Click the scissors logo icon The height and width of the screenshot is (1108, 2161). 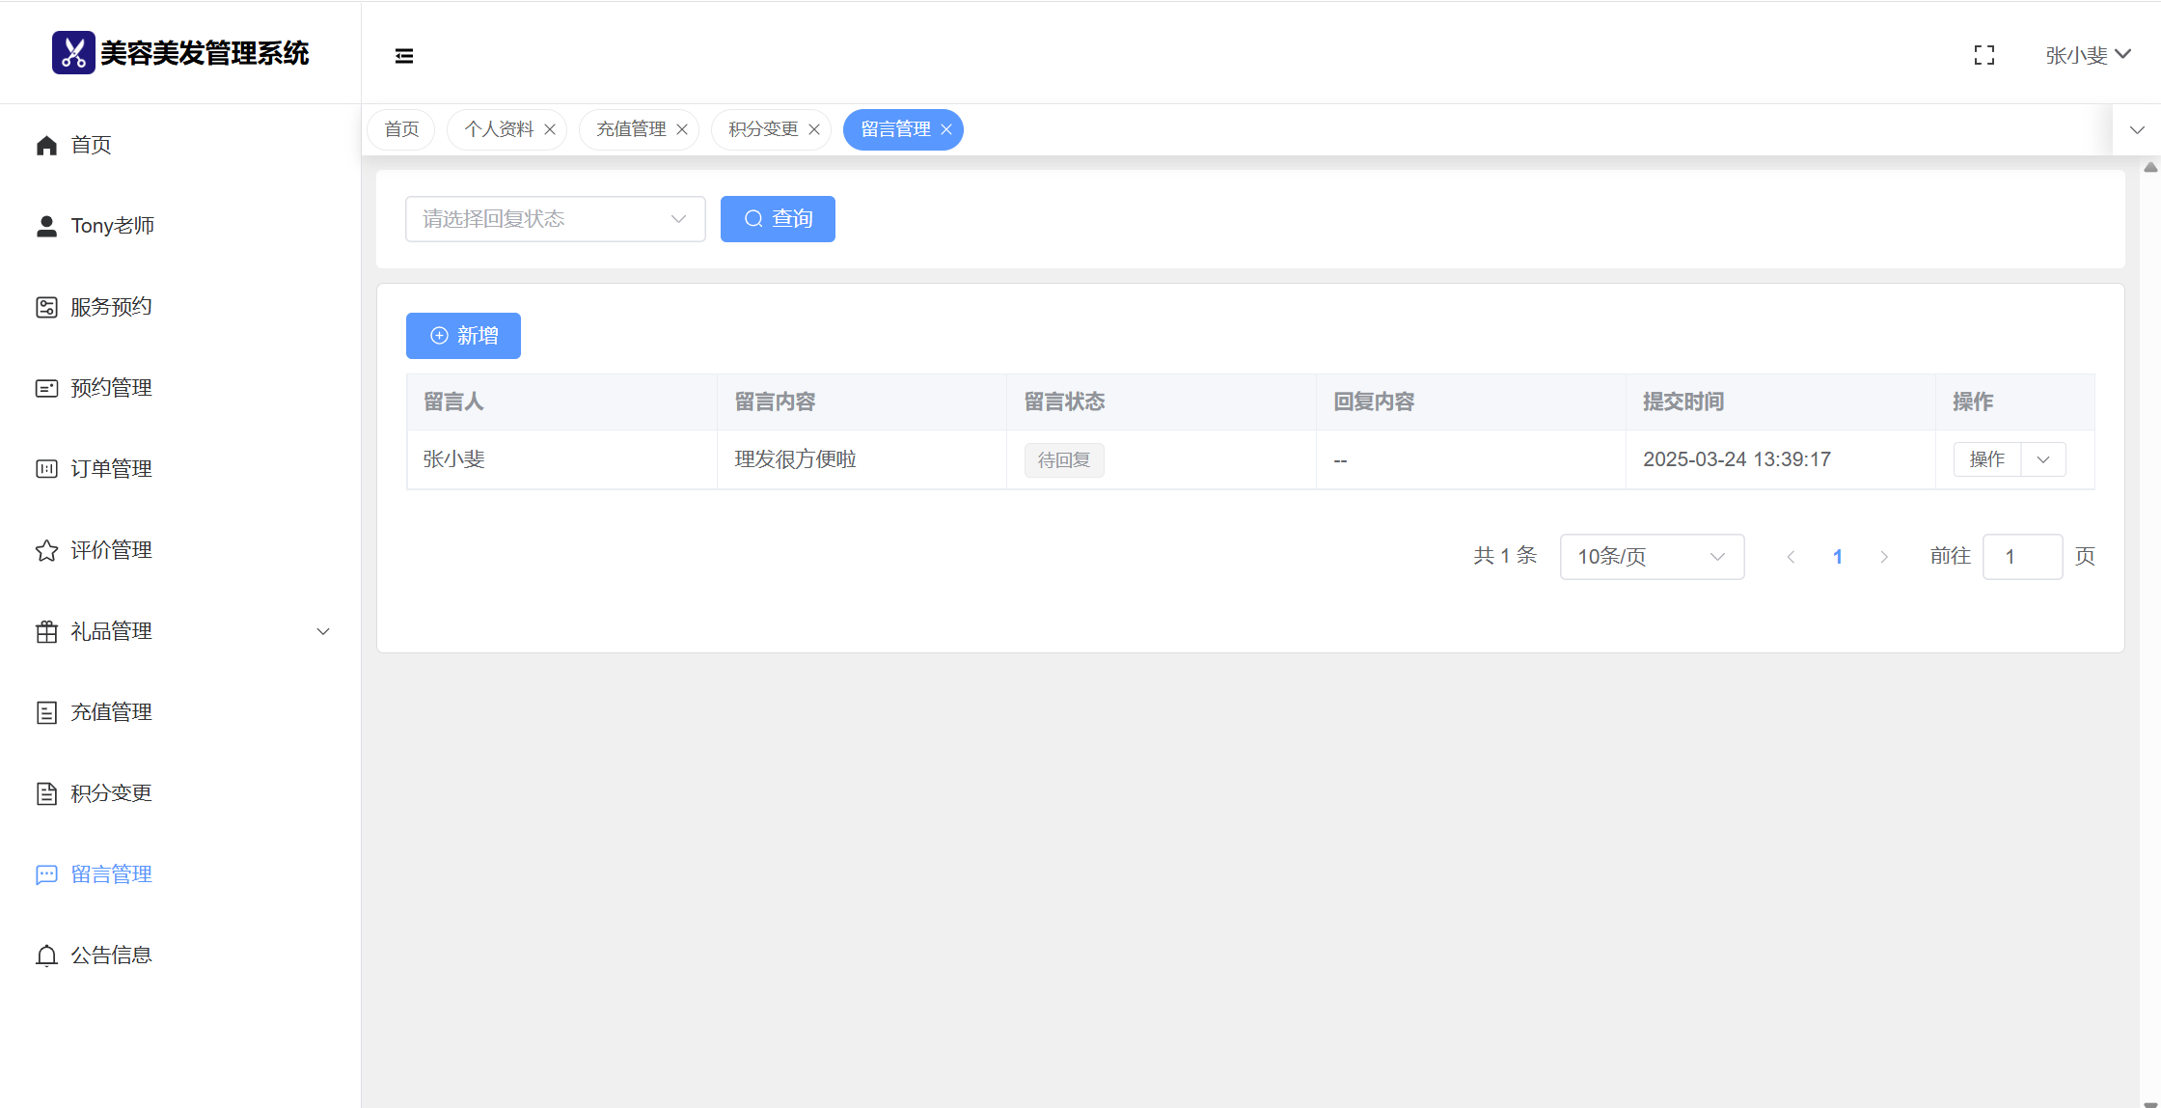click(73, 53)
